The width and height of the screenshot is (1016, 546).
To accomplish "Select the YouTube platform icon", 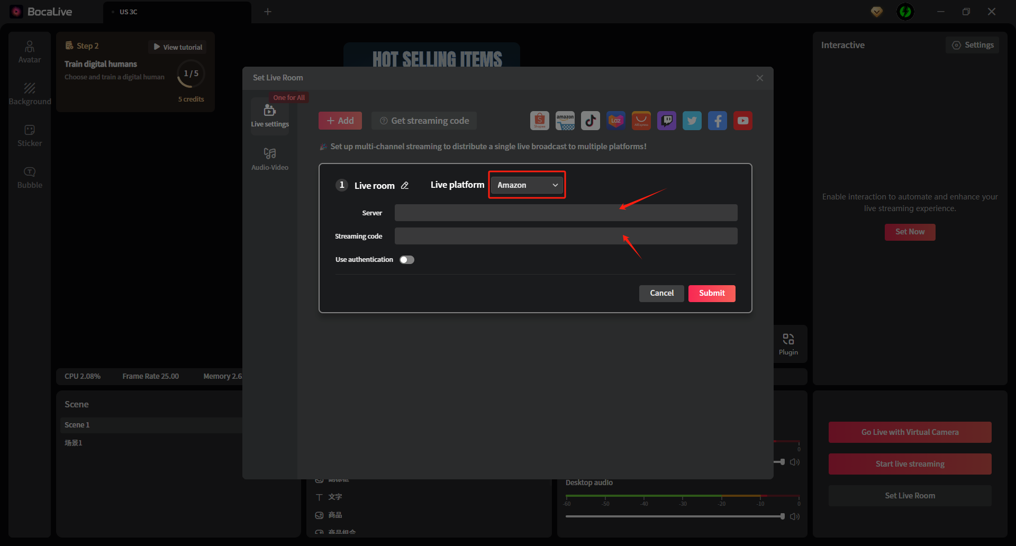I will 742,121.
